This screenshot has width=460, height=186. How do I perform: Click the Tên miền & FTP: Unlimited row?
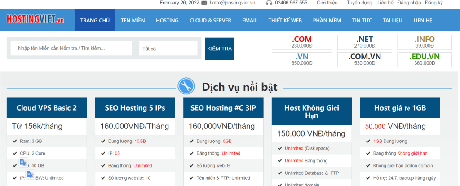point(223,178)
